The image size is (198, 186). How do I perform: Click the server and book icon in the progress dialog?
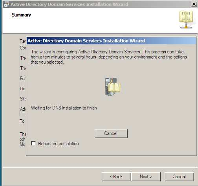113,87
